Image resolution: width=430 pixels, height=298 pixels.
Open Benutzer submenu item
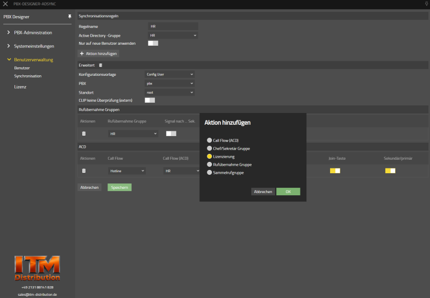click(x=22, y=68)
